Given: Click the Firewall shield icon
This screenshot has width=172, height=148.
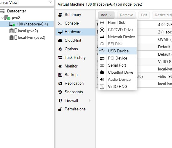Looking at the screenshot, I should [60, 100].
